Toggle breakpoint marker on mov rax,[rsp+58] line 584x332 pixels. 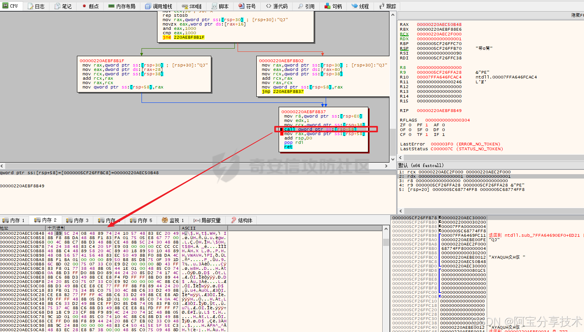pos(282,134)
